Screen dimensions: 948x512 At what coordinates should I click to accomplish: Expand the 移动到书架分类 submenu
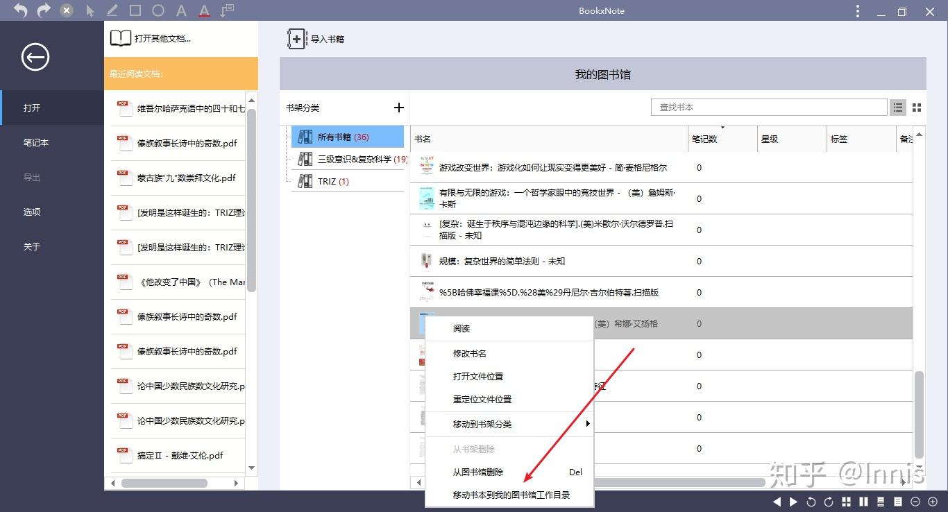[509, 423]
